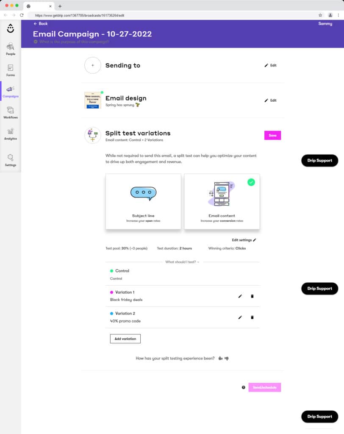Viewport: 344px width, 434px height.
Task: Open the Sammy account menu
Action: 325,24
